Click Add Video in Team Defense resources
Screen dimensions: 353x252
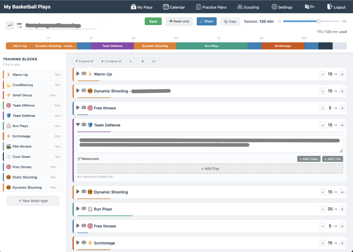point(309,159)
